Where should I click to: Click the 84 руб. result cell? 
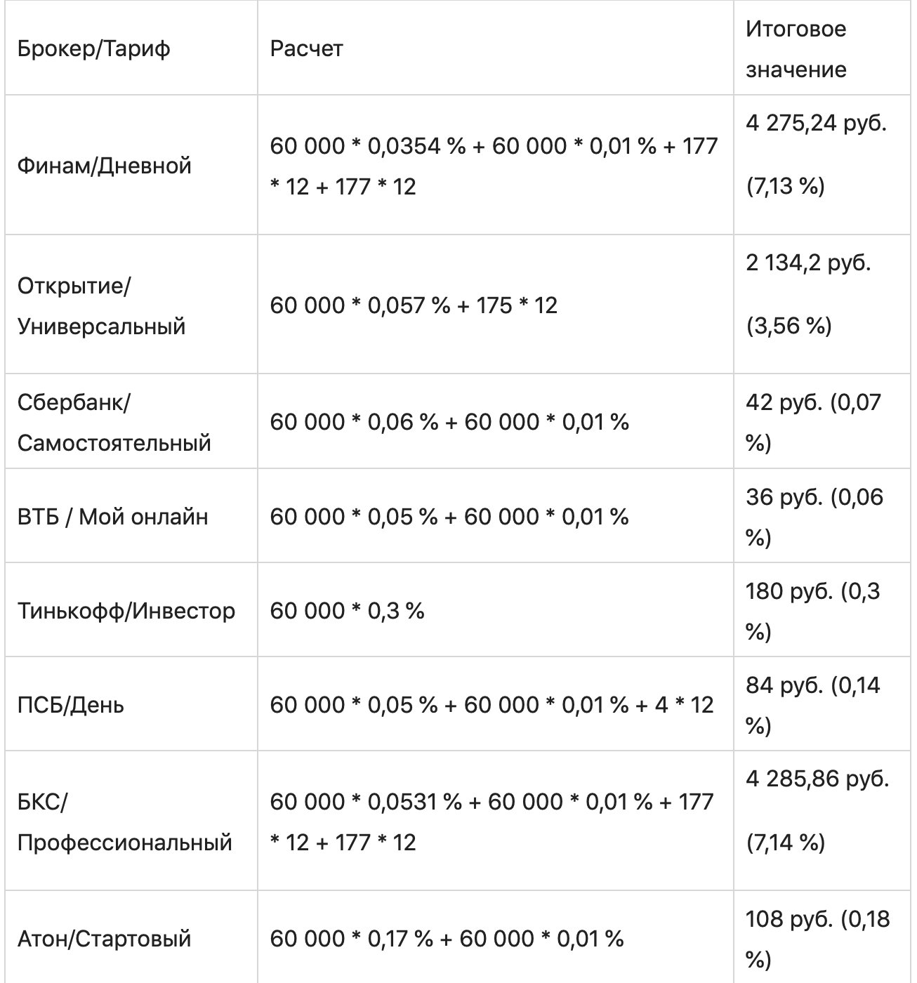pyautogui.click(x=813, y=704)
